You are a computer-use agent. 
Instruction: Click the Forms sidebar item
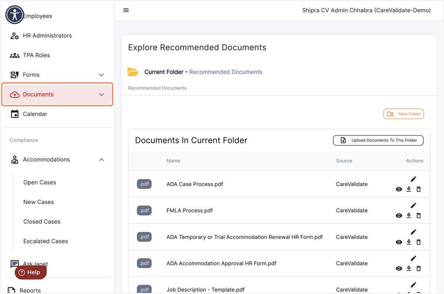click(x=57, y=75)
